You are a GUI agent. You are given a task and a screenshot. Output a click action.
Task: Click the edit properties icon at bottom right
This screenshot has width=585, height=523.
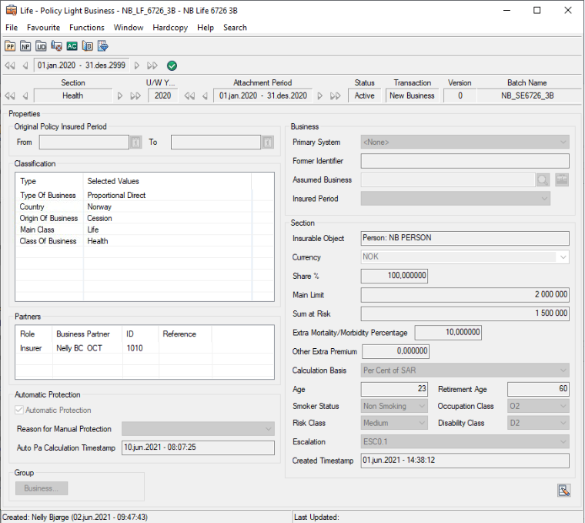tap(563, 490)
